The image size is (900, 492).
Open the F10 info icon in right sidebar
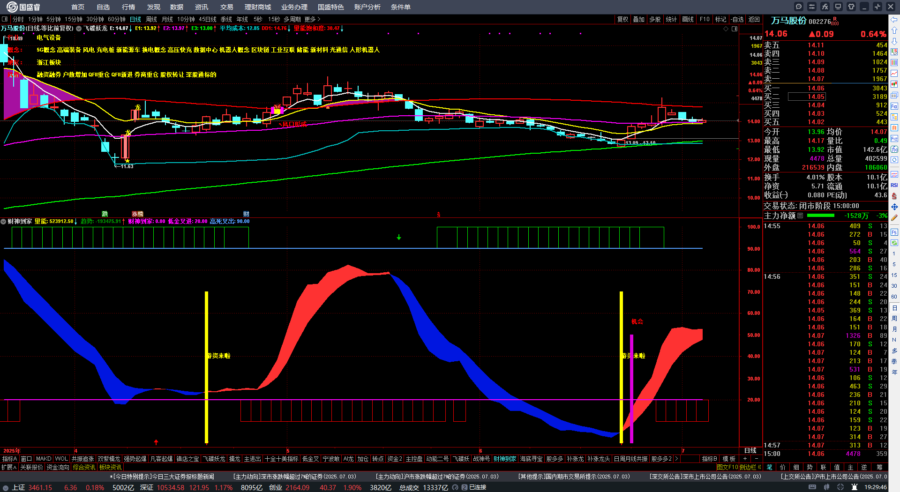coord(894,106)
